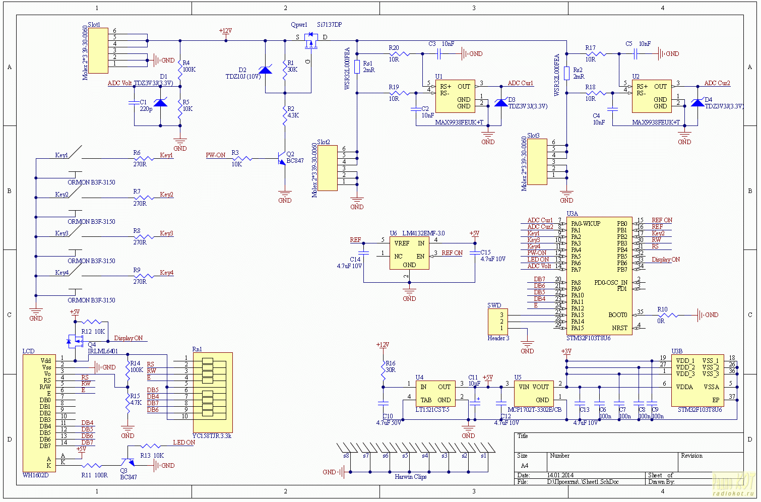Select the file path Sheet1.SchDoc text

point(583,482)
